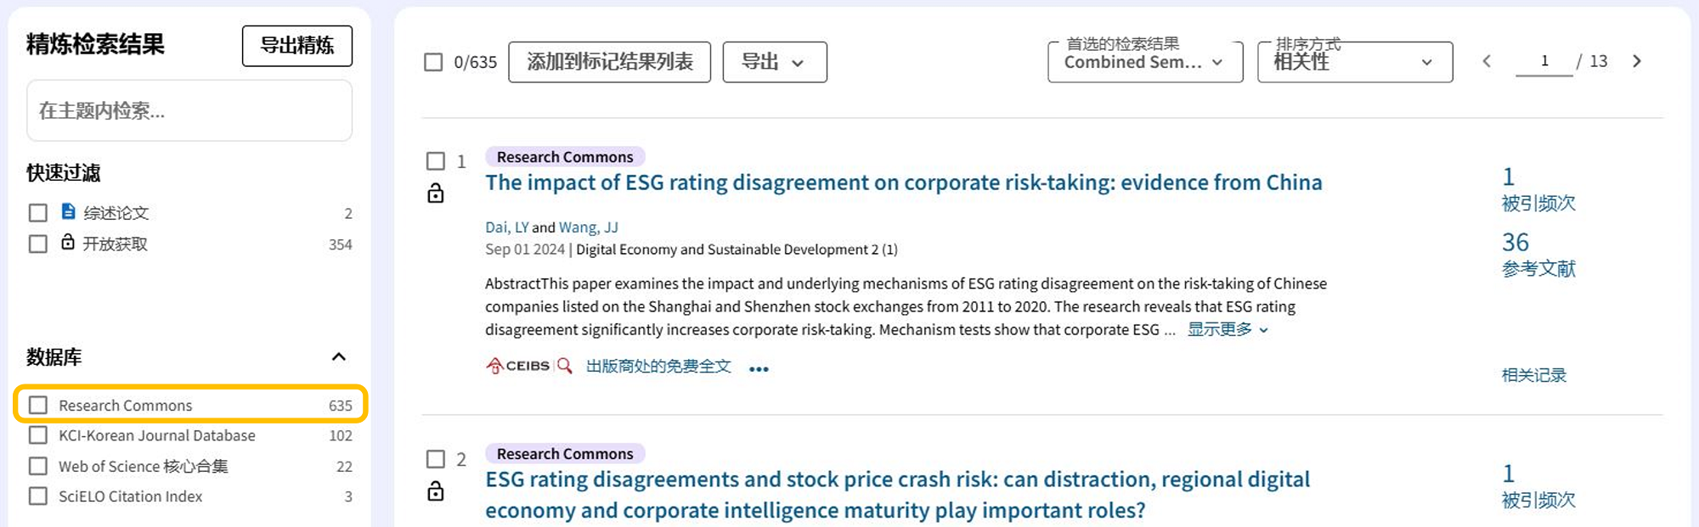Go to next results page arrow
This screenshot has width=1699, height=527.
point(1637,61)
